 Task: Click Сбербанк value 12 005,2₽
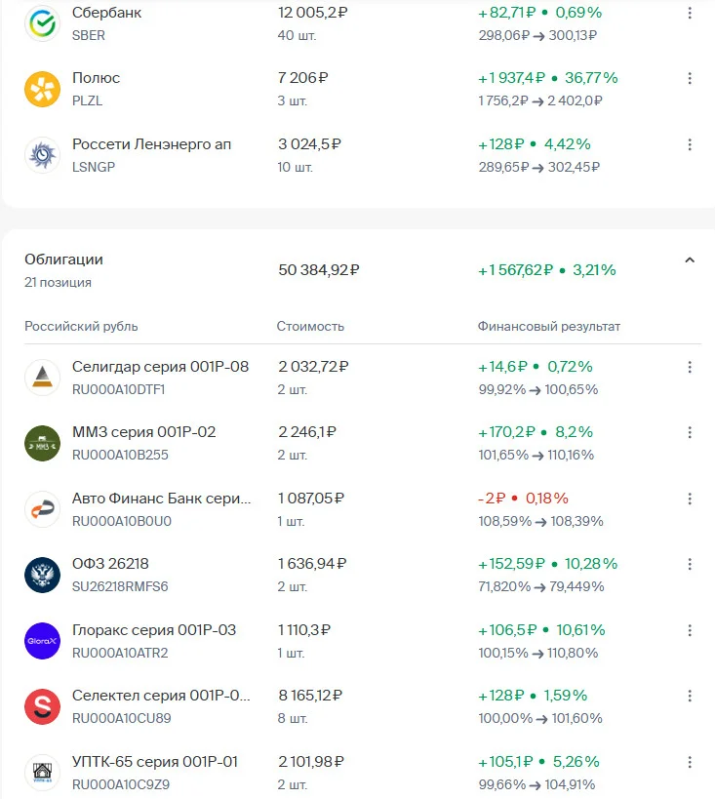pos(312,13)
